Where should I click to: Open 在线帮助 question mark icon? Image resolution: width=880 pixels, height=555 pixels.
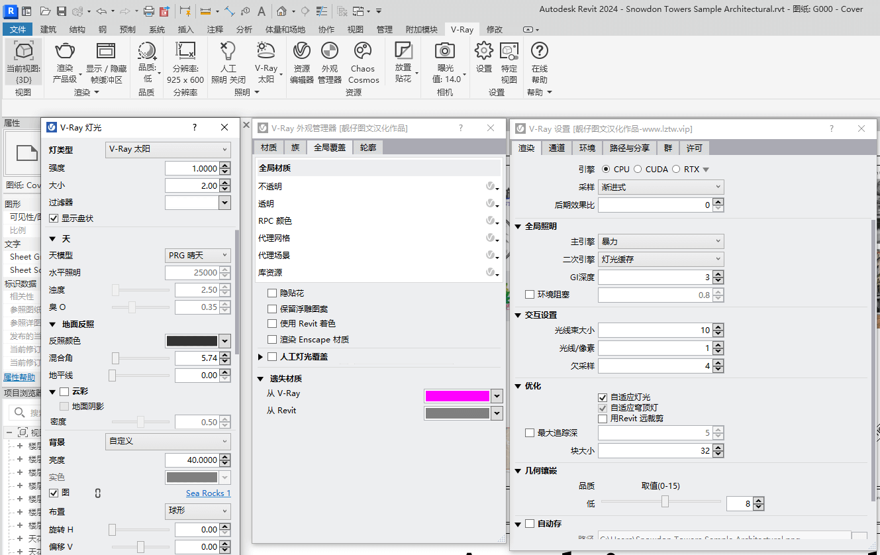540,51
